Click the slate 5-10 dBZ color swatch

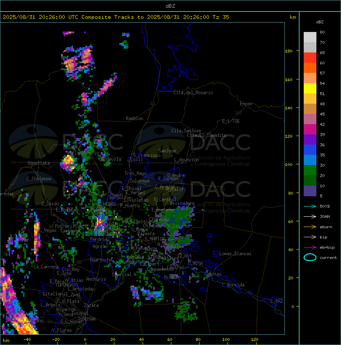310,191
